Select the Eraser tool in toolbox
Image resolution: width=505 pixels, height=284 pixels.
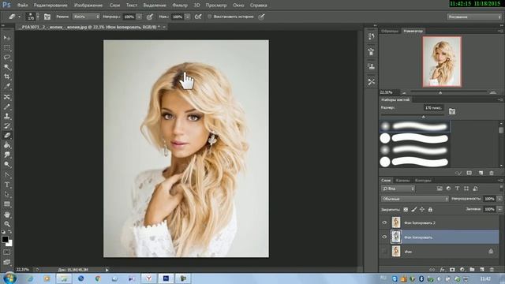pyautogui.click(x=7, y=136)
